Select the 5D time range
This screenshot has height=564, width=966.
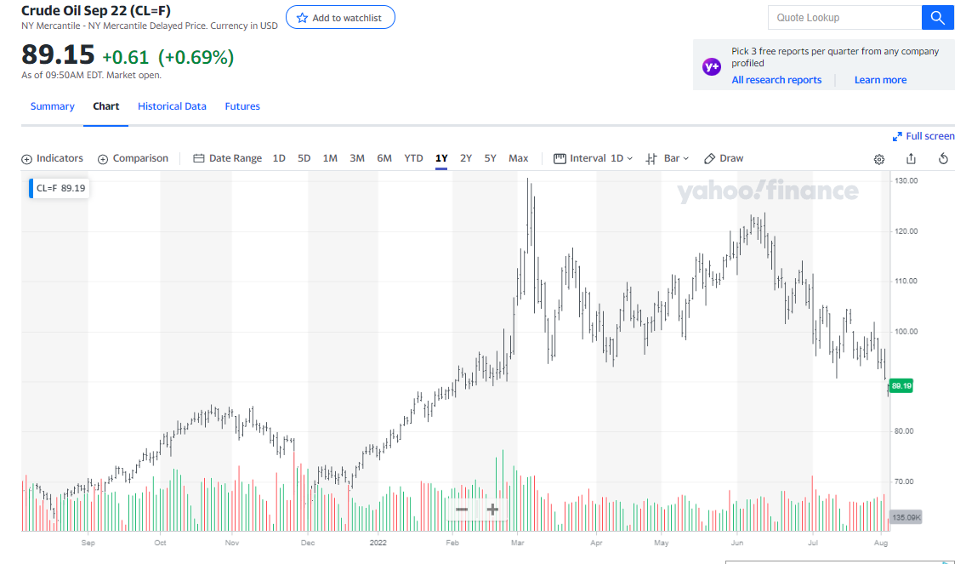(304, 158)
